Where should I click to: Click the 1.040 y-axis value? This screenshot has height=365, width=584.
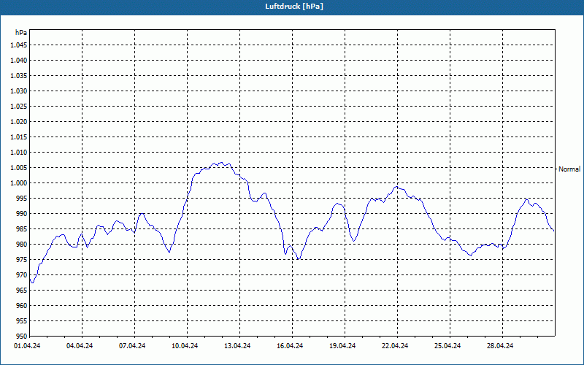tap(19, 61)
